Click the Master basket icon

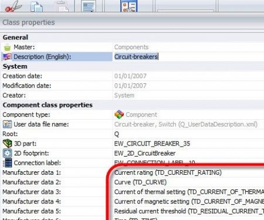click(x=7, y=48)
